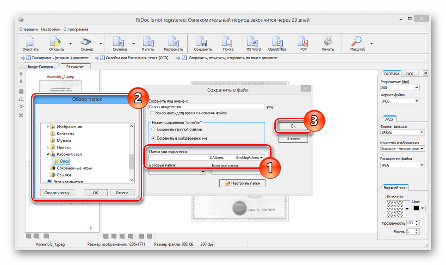Image resolution: width=446 pixels, height=265 pixels.
Task: Click the Настроить папки button
Action: pos(242,184)
